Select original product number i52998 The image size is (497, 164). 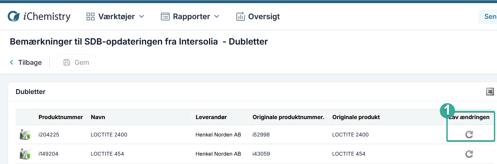coord(261,135)
